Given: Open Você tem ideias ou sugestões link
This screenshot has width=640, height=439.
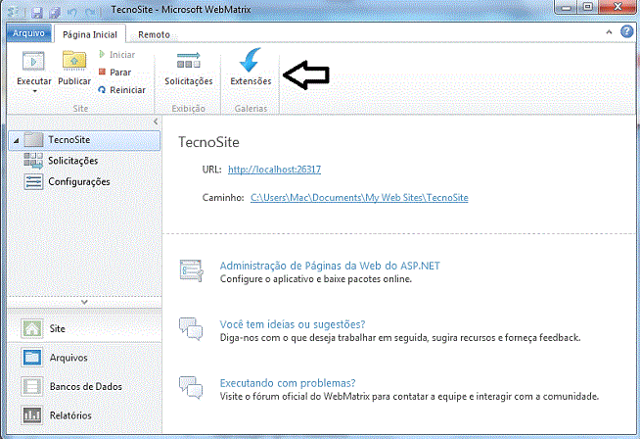Looking at the screenshot, I should pos(293,324).
